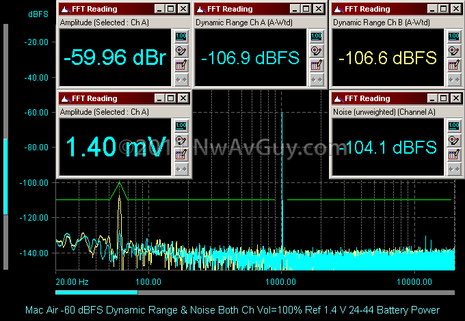Click the target probe icon in the -59.96 dBr window
Viewport: 465px width, 321px height.
pos(181,51)
